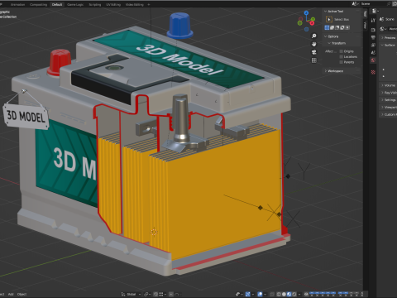Switch perspective/orthographic with grid icon

pos(314,60)
